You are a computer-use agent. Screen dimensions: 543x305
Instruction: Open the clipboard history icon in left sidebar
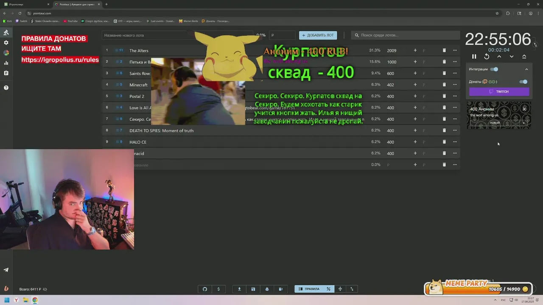click(6, 73)
